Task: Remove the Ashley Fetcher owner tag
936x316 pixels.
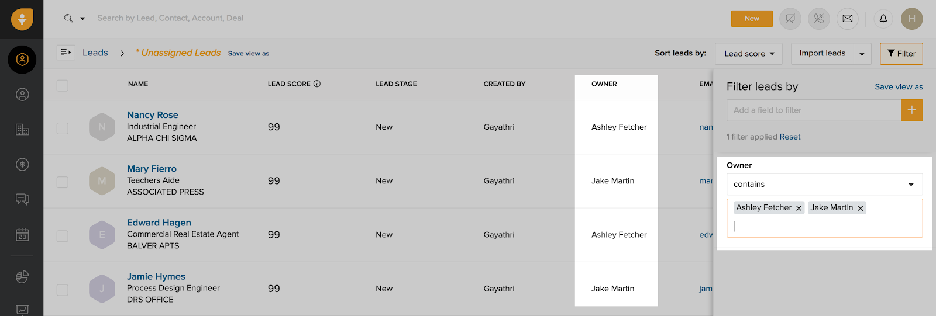Action: (799, 208)
